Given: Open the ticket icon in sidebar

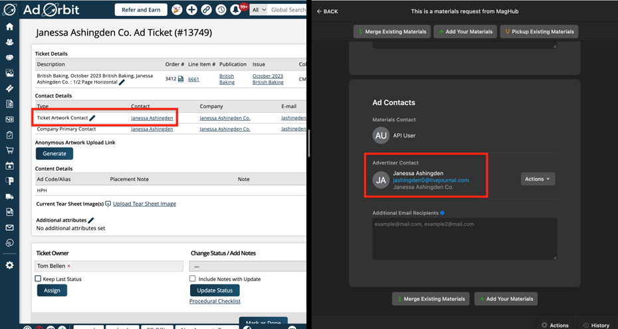Looking at the screenshot, I should tap(9, 88).
